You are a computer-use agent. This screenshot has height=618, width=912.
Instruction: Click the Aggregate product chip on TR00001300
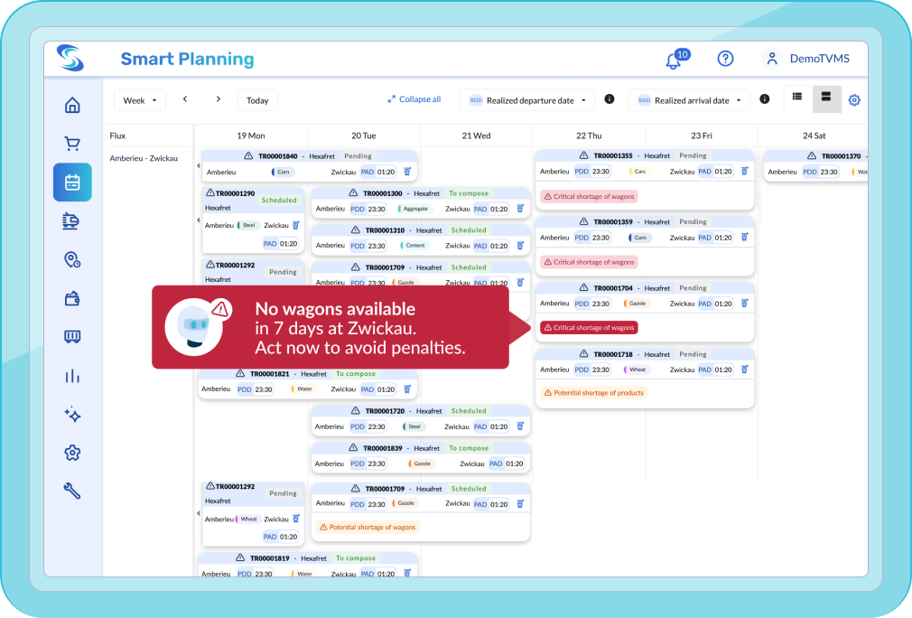[415, 209]
